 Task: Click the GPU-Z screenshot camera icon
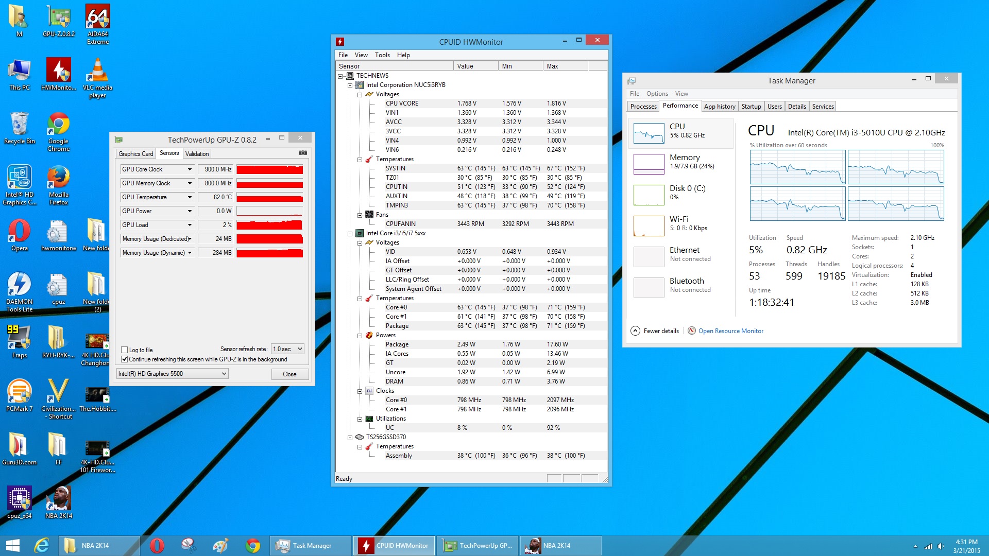tap(303, 153)
